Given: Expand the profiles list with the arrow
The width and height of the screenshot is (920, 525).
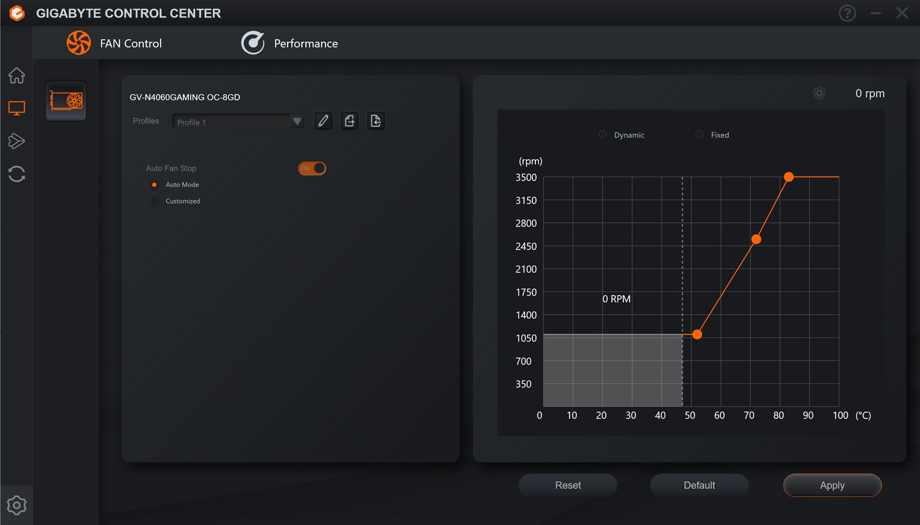Looking at the screenshot, I should (x=297, y=121).
